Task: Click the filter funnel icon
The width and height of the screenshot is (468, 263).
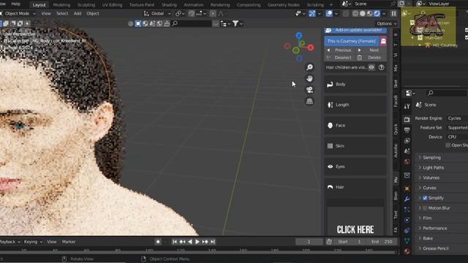Action: pyautogui.click(x=235, y=23)
